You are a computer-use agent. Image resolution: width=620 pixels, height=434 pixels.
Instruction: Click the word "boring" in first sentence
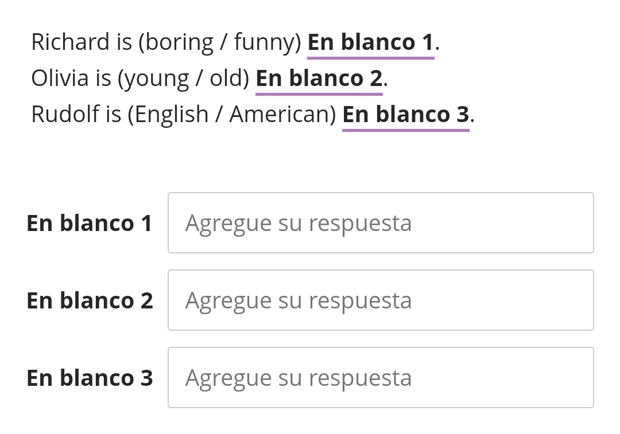coord(179,43)
